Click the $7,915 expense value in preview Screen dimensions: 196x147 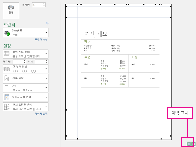[x=152, y=78]
